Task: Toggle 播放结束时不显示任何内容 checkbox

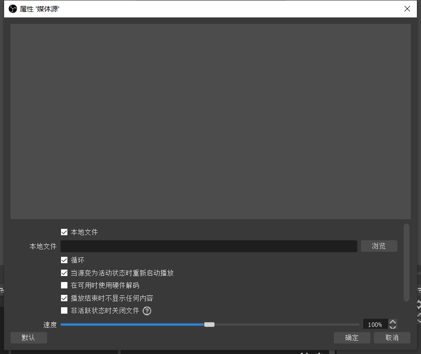Action: [x=64, y=298]
